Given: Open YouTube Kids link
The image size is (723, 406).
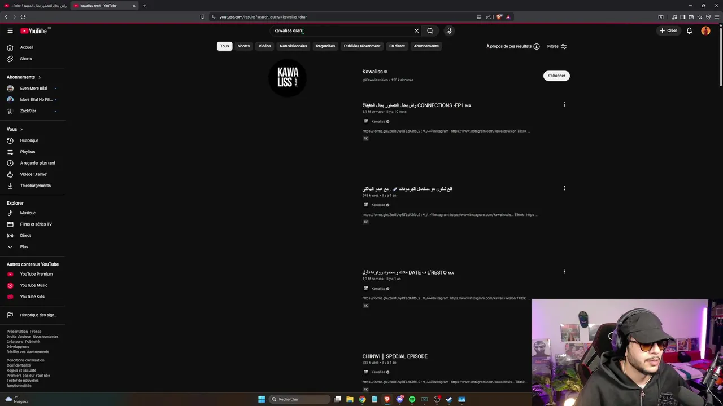Looking at the screenshot, I should pyautogui.click(x=32, y=297).
